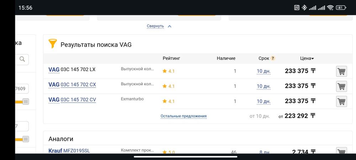Open VAG brand link in CV row
The height and width of the screenshot is (160, 356).
(54, 100)
